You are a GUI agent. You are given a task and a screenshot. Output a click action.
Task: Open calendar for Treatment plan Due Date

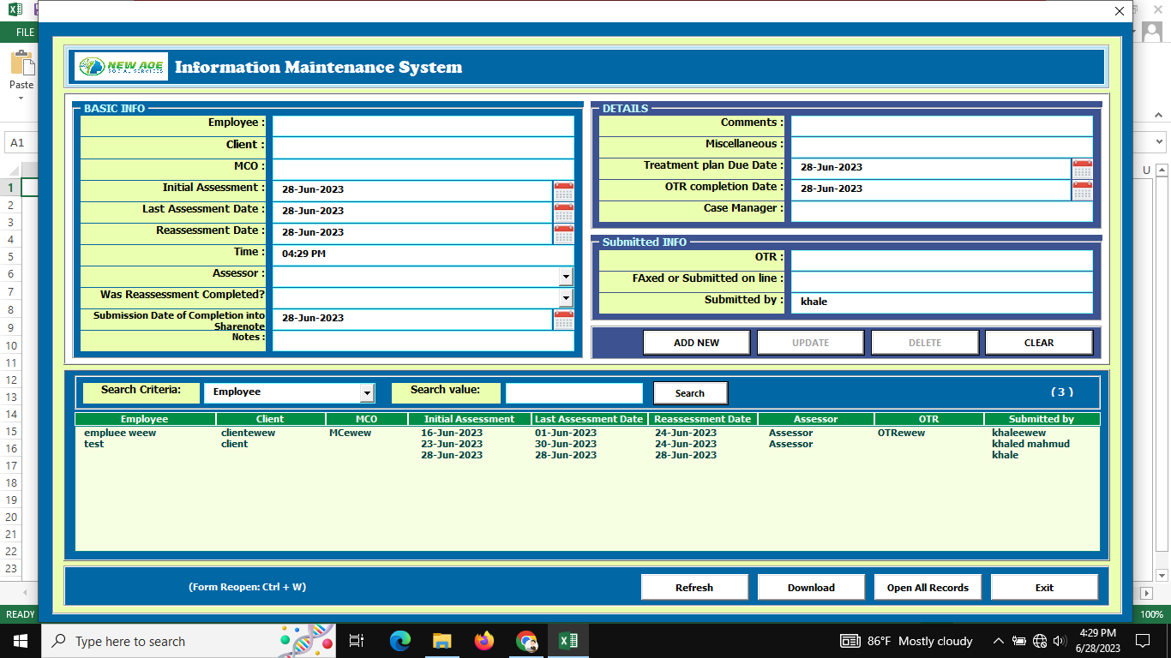click(1082, 168)
